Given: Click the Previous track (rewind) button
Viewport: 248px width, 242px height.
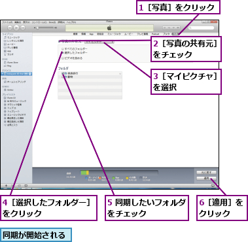Looking at the screenshot, I should (10, 27).
